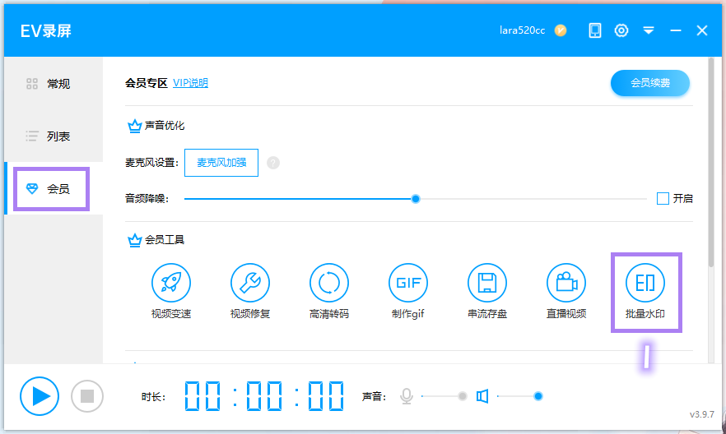Start recording with the play button
726x434 pixels.
click(40, 396)
